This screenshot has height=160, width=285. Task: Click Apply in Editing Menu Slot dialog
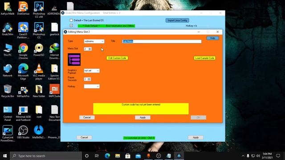[x=142, y=117]
